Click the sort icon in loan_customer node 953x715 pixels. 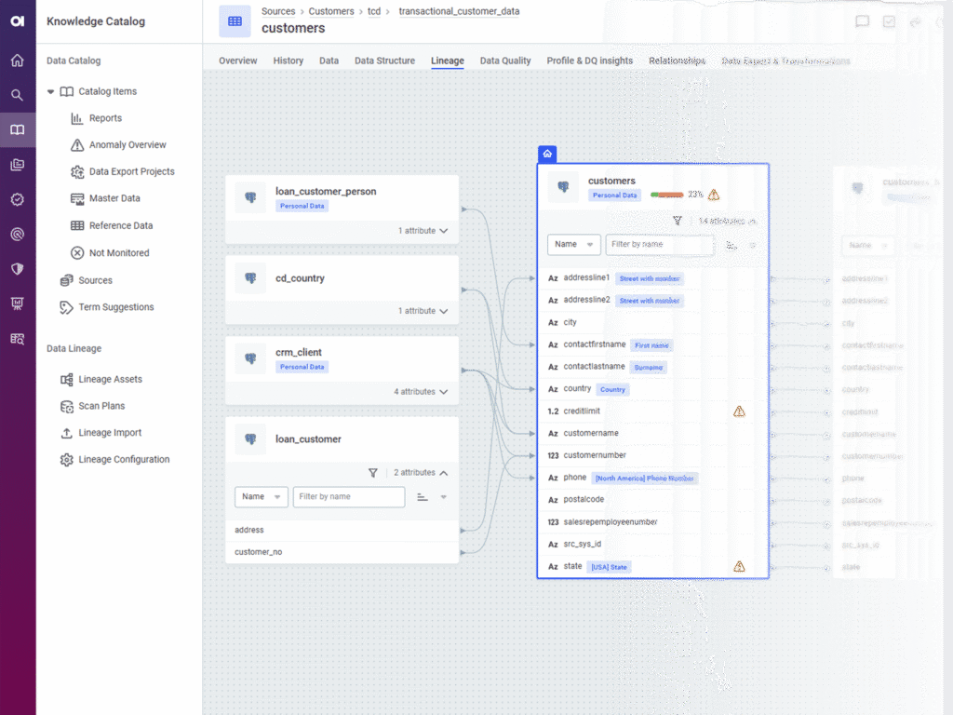[x=423, y=497]
